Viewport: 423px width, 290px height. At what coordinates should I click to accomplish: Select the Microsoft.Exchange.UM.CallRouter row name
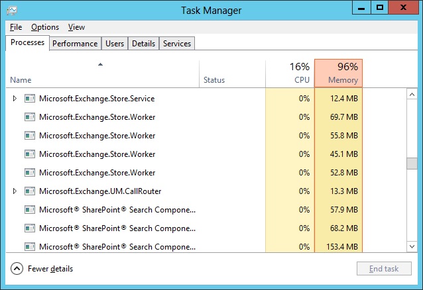tap(100, 191)
